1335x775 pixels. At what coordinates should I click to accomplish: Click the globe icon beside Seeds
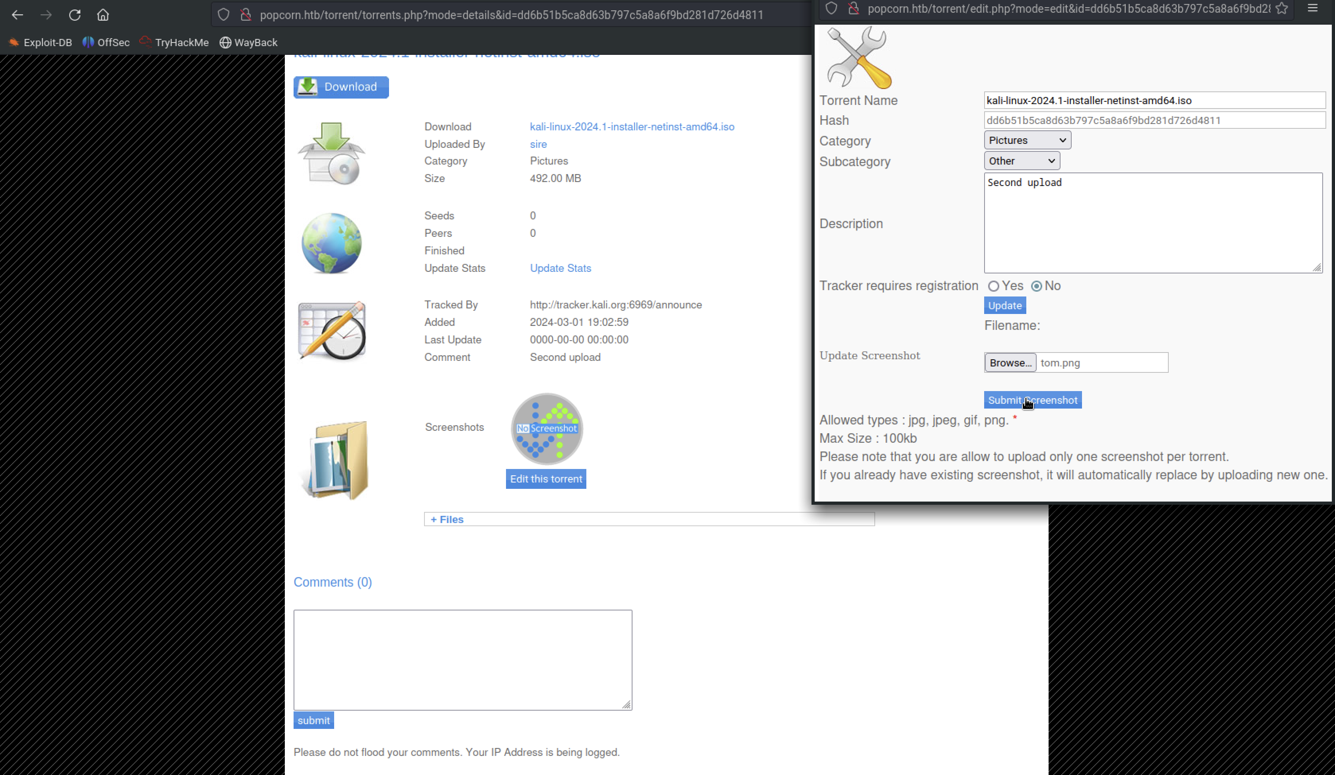[x=332, y=243]
